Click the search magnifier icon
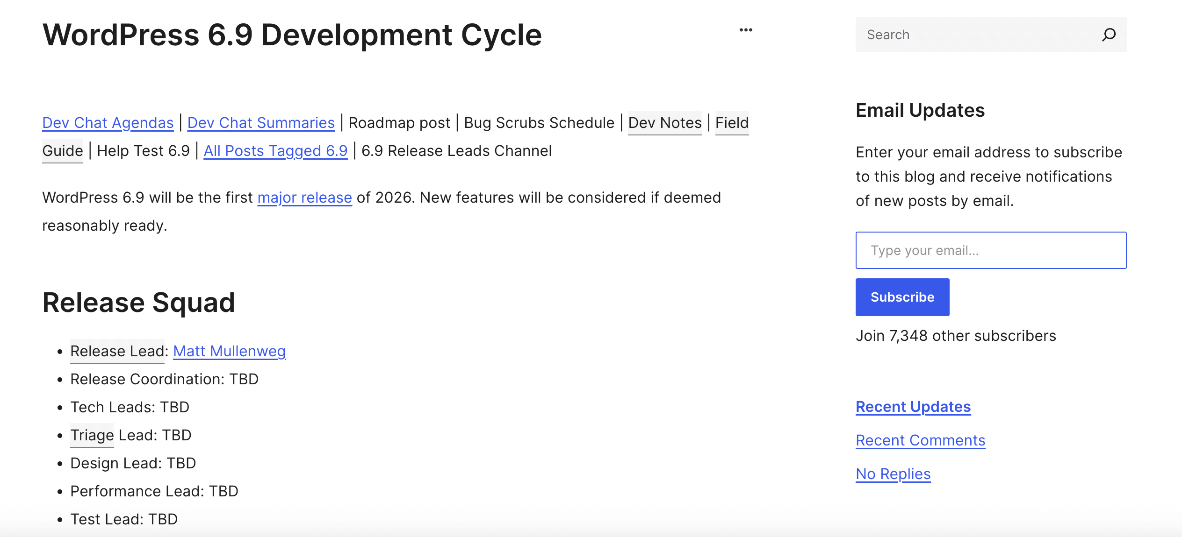Image resolution: width=1182 pixels, height=537 pixels. (x=1109, y=35)
